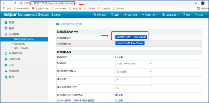Select 服务器定位 in the sidebar

(x=21, y=44)
